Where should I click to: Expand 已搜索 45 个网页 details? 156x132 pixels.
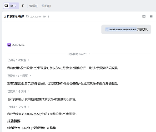(19, 76)
